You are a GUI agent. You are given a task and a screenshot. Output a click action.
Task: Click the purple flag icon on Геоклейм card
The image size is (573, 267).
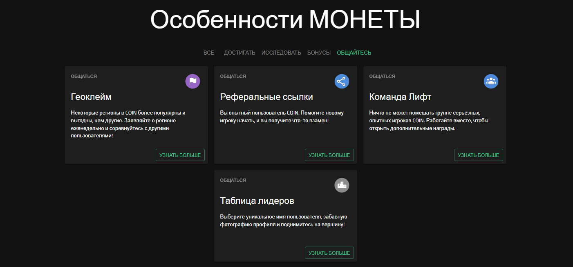[x=192, y=81]
